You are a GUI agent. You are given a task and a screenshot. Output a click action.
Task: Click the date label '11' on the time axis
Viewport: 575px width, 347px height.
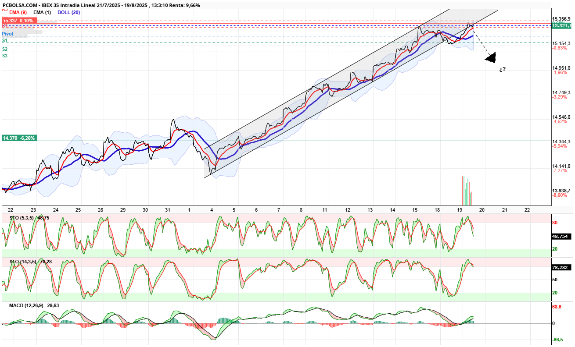pyautogui.click(x=324, y=210)
